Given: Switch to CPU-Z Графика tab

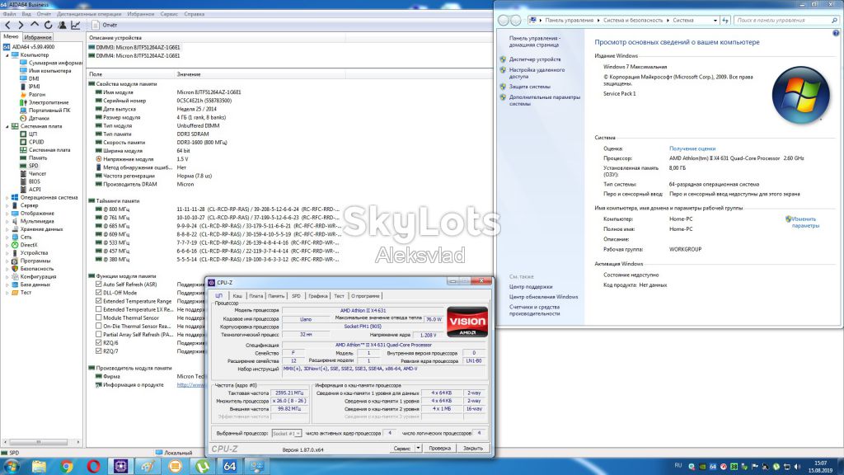Looking at the screenshot, I should tap(318, 296).
